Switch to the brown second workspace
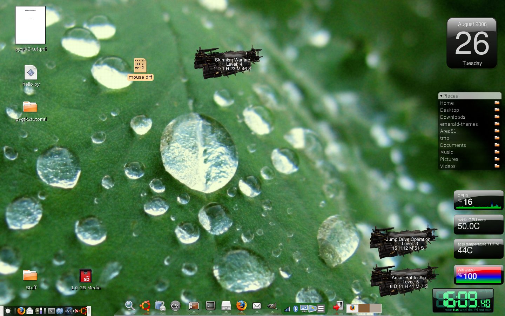This screenshot has height=316, width=505. point(364,308)
